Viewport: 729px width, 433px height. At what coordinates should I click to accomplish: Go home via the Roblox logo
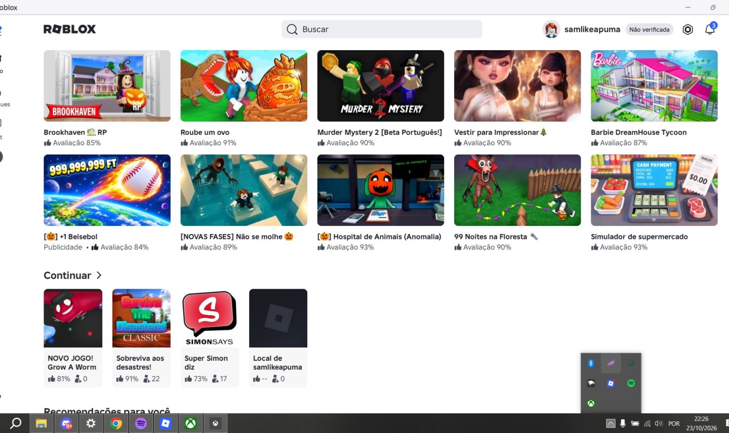point(69,29)
